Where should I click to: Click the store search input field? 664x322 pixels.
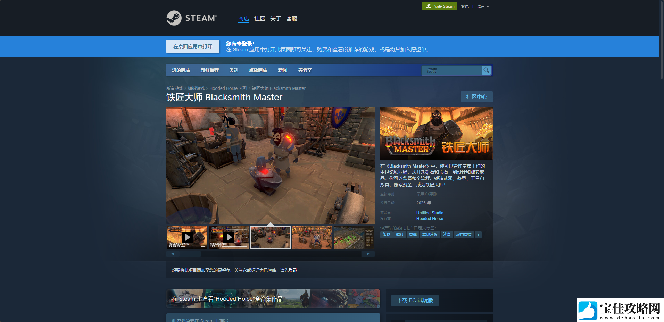[x=451, y=70]
